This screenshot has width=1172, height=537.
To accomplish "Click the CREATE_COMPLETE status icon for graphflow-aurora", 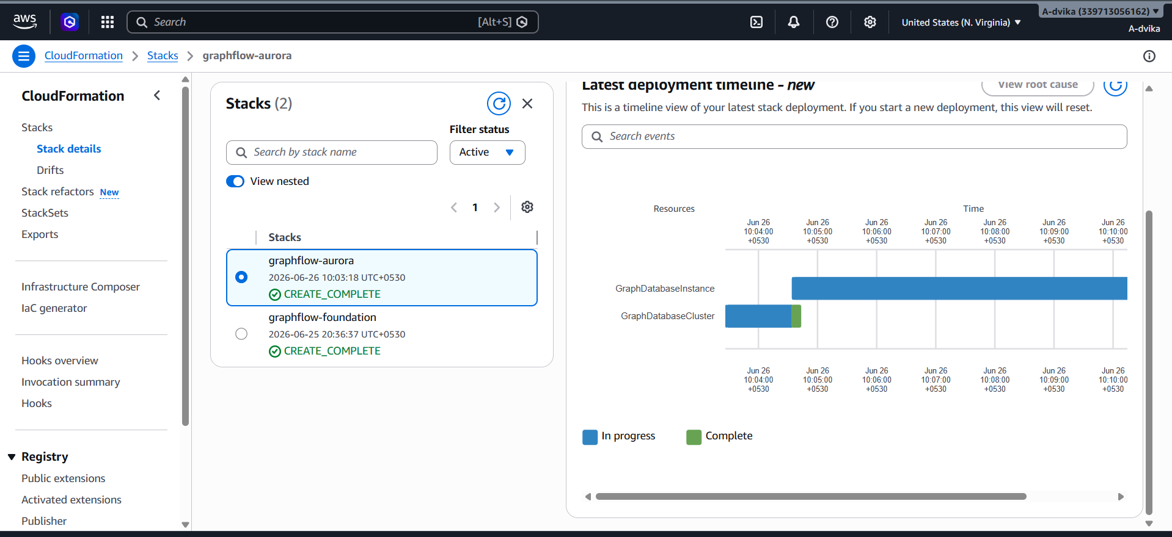I will [275, 295].
